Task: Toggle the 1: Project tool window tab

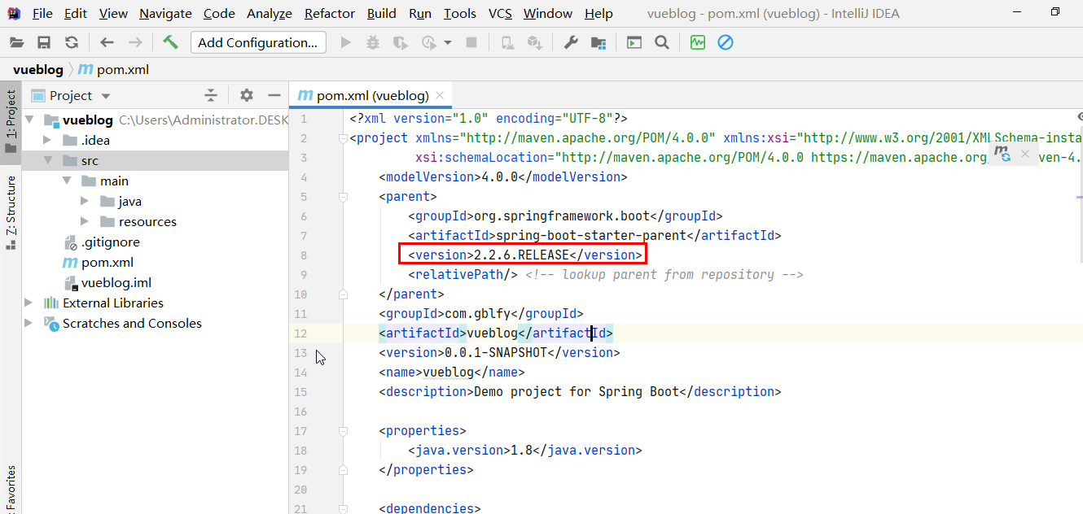Action: 11,121
